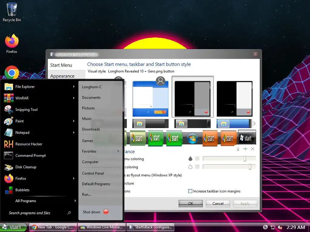310x232 pixels.
Task: Switch to Appearance settings tab
Action: click(67, 76)
